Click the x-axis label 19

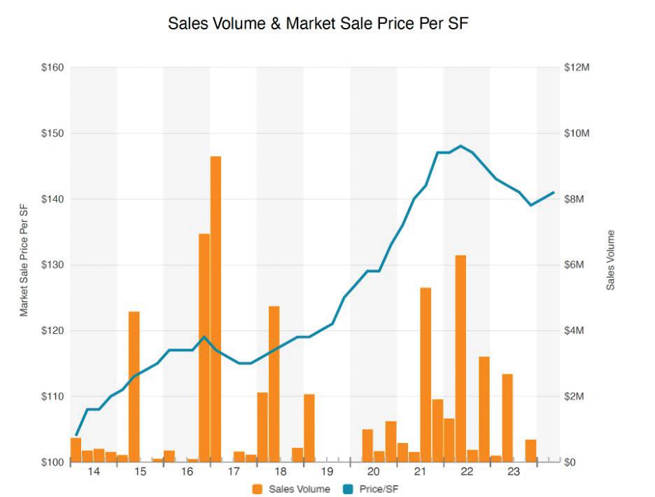point(327,472)
